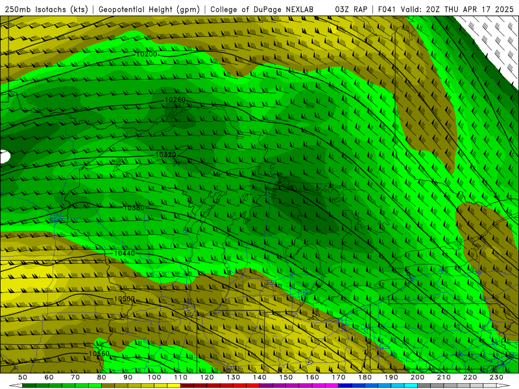Click the Valid: 20Z THU APR 17 2025 text
The width and height of the screenshot is (519, 389).
[457, 10]
